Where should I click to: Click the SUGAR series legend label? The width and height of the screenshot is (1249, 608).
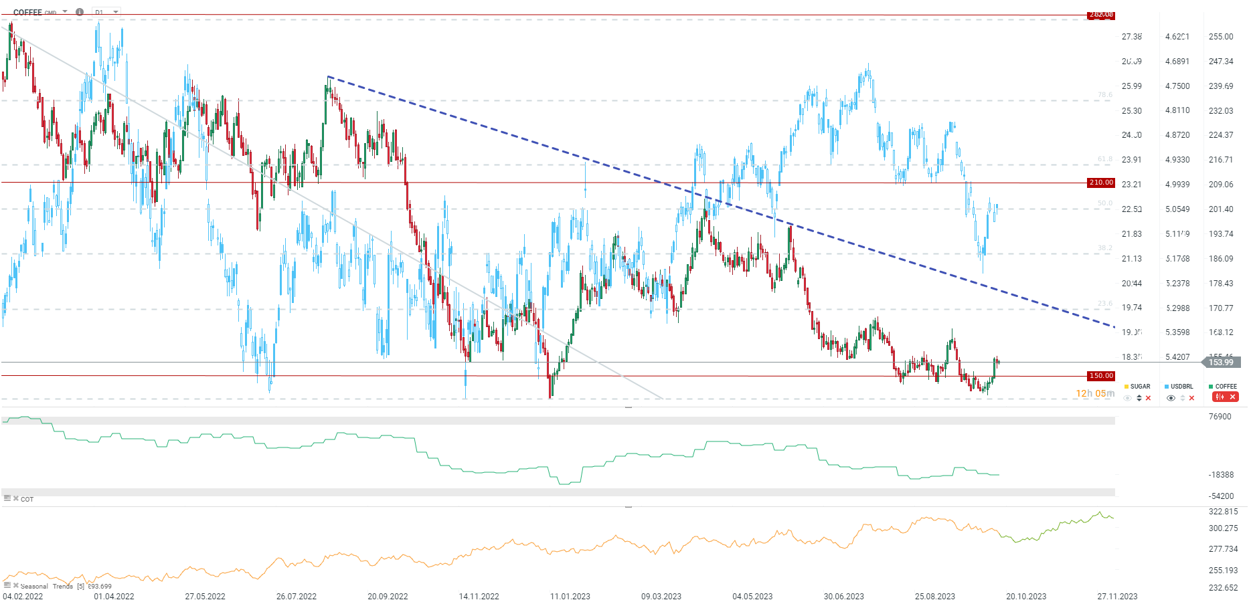point(1141,387)
